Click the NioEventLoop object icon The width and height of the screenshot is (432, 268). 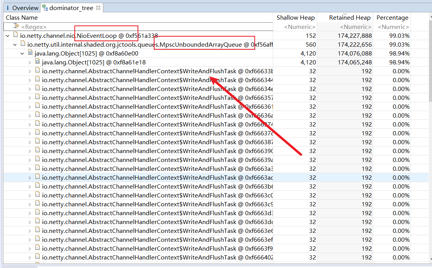pyautogui.click(x=16, y=35)
